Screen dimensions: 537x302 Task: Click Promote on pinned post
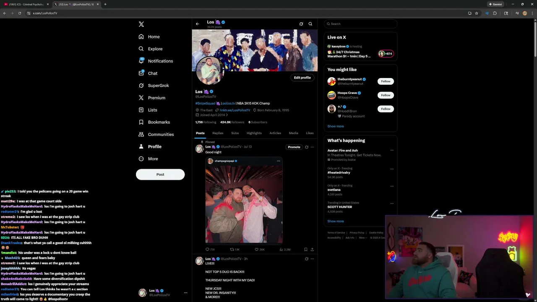294,147
